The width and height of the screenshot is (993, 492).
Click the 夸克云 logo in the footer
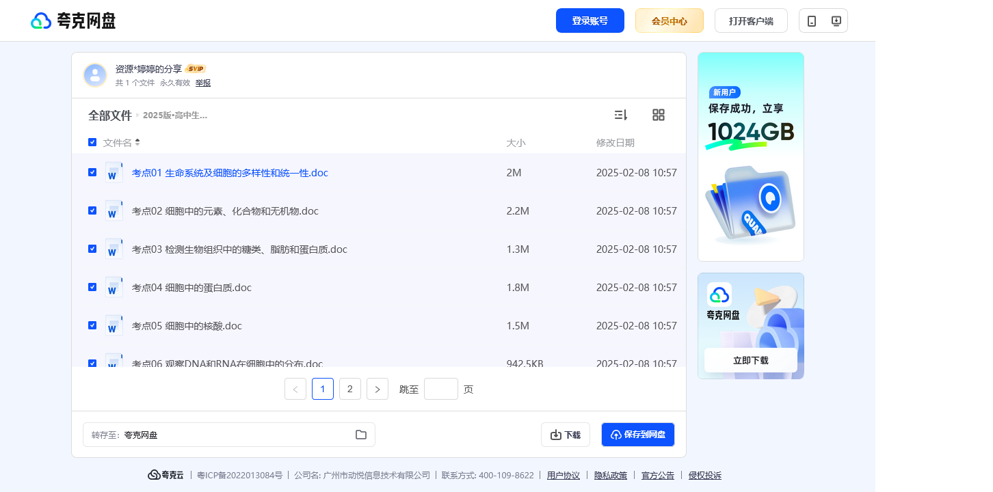[x=165, y=475]
